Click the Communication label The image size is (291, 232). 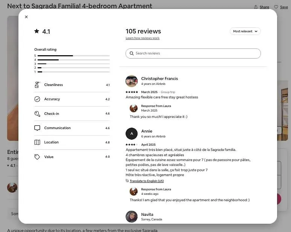click(58, 128)
